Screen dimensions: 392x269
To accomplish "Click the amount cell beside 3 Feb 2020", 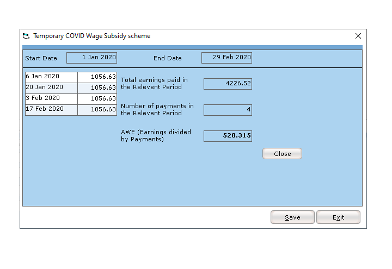I will click(x=97, y=99).
